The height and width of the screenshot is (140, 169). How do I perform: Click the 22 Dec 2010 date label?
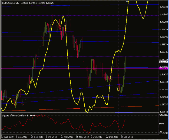pos(112,137)
